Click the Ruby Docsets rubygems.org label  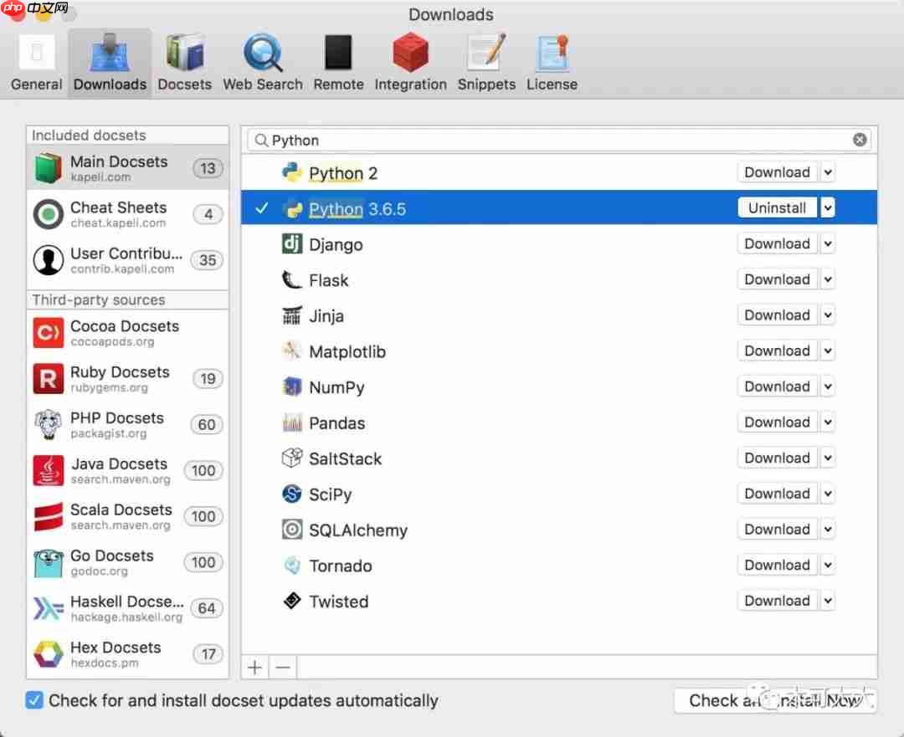[109, 388]
